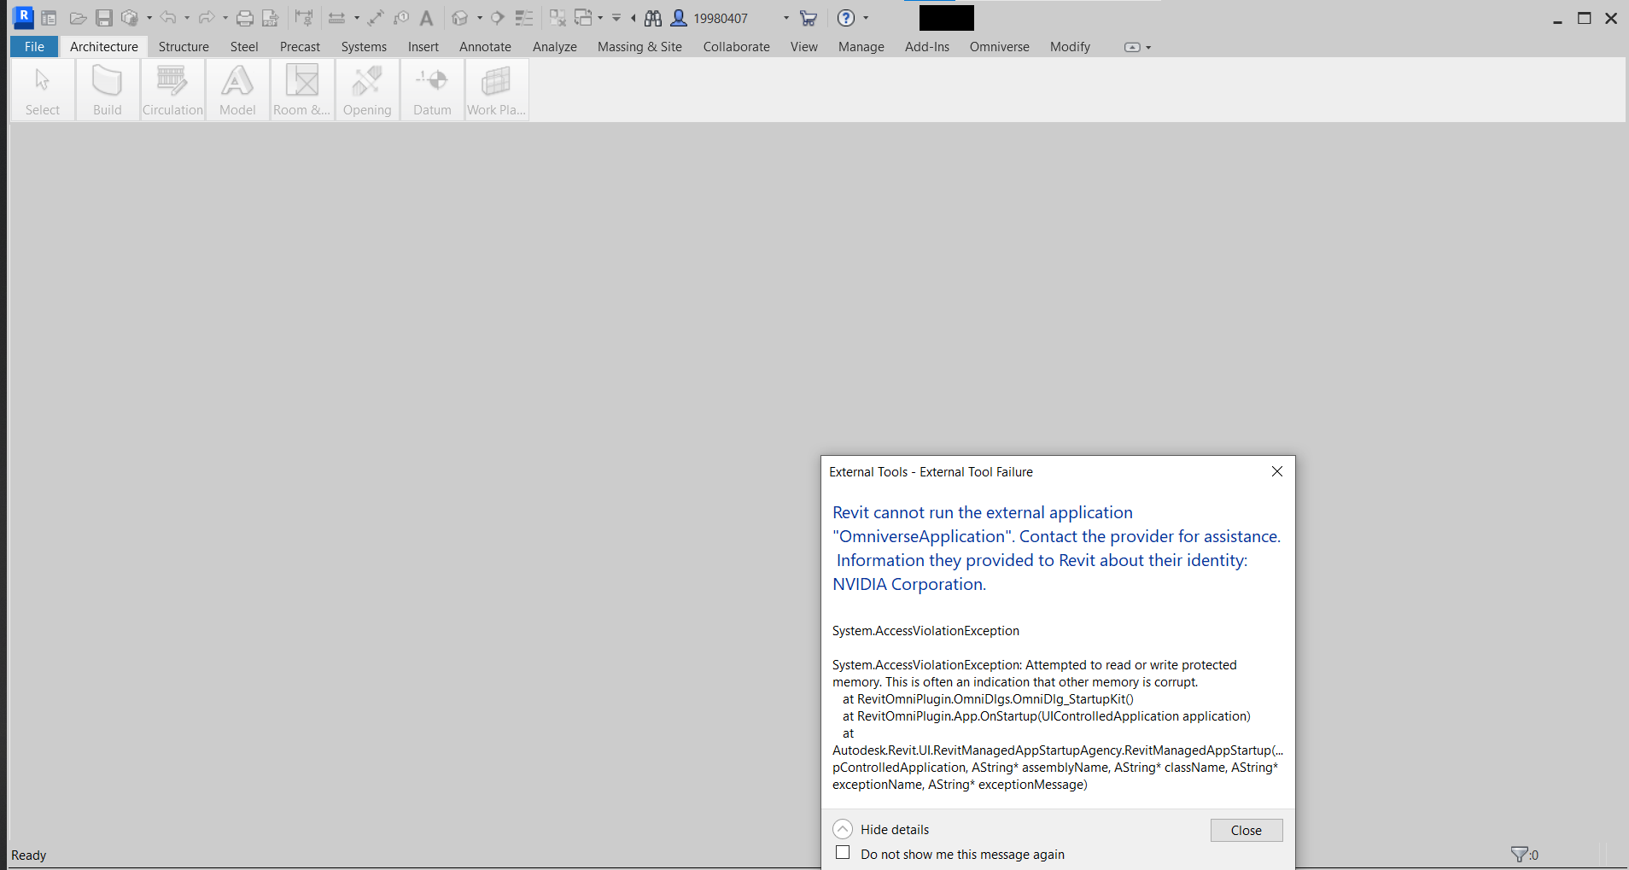Screen dimensions: 1629x870
Task: Click the Redo arrow icon
Action: point(207,18)
